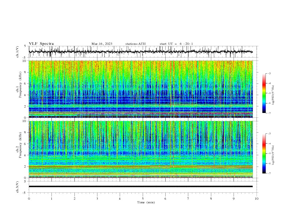Click the ch.3 flat black waveform line
Screen dimensions: 289x223
[x=140, y=187]
